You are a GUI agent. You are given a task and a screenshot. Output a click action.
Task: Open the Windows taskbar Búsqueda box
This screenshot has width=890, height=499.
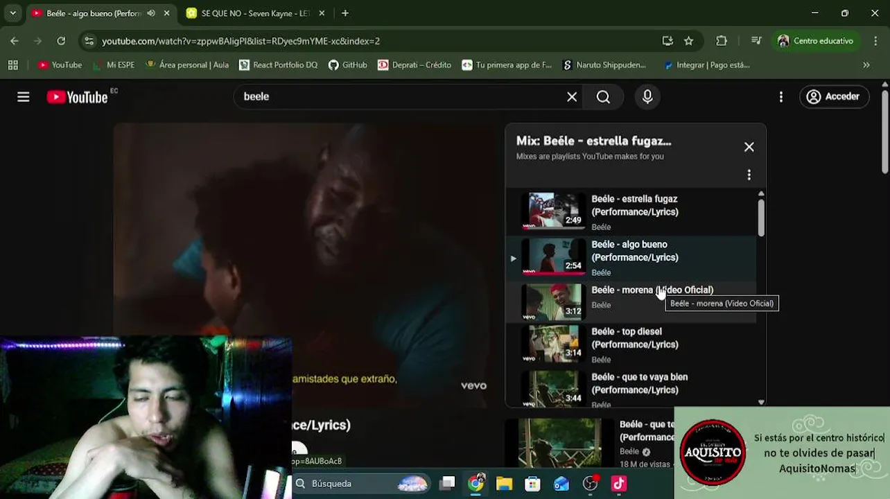(x=361, y=484)
